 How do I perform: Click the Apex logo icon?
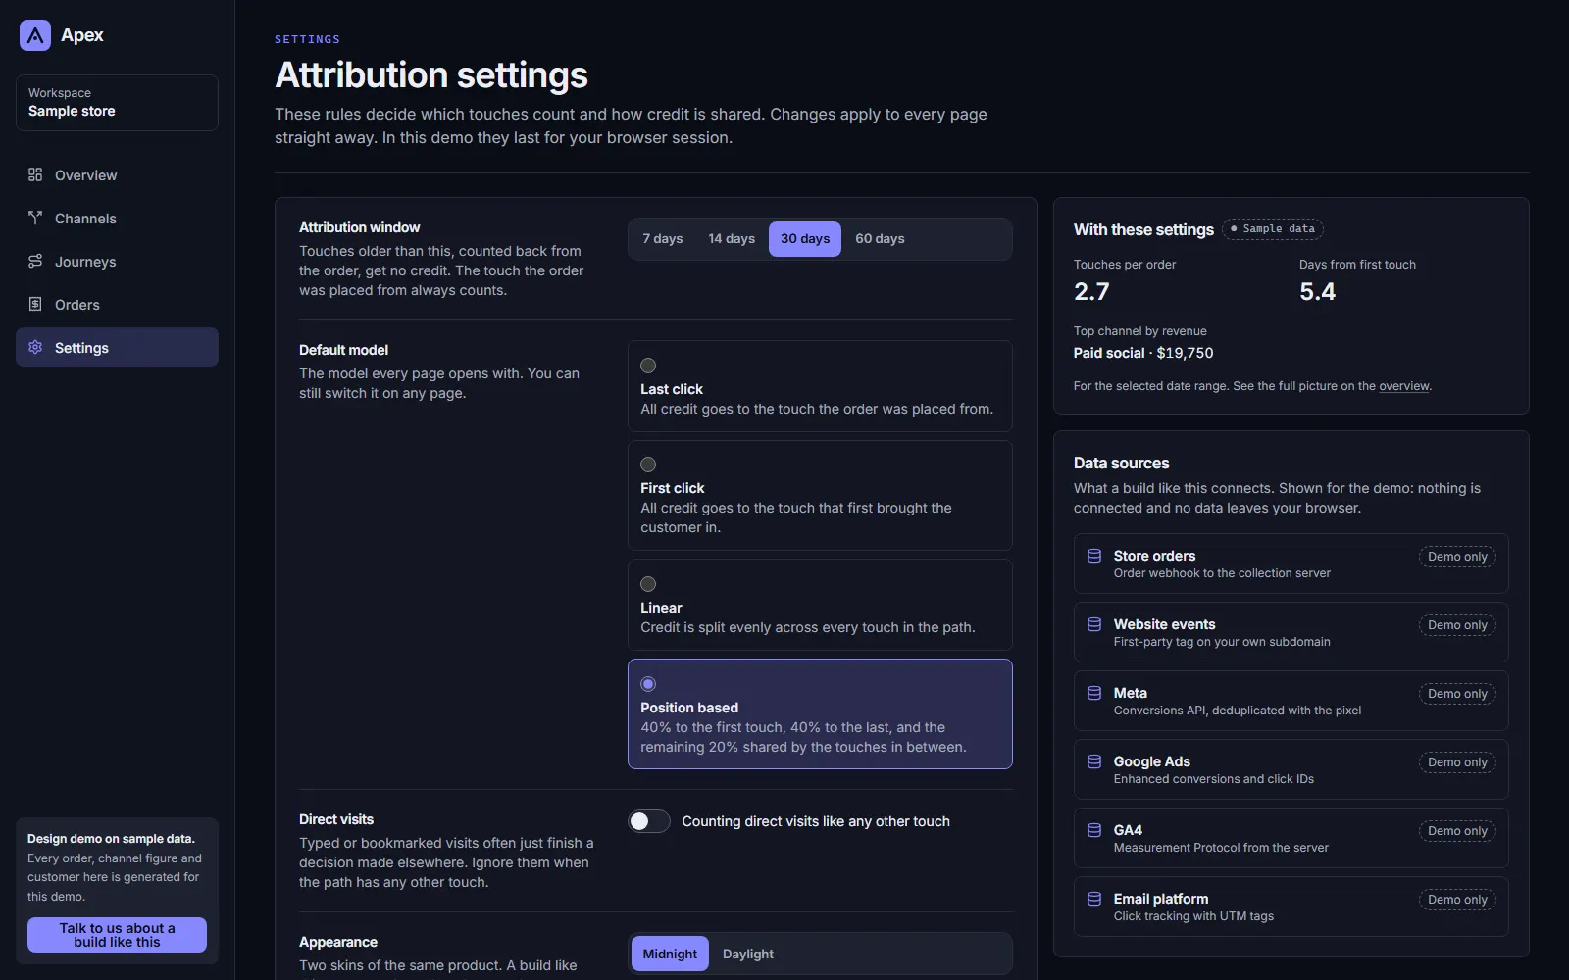click(x=35, y=35)
